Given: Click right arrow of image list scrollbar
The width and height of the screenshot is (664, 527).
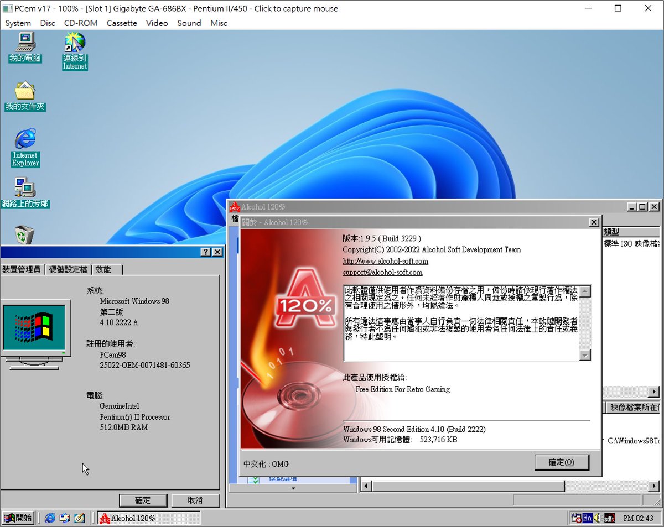Looking at the screenshot, I should 654,392.
